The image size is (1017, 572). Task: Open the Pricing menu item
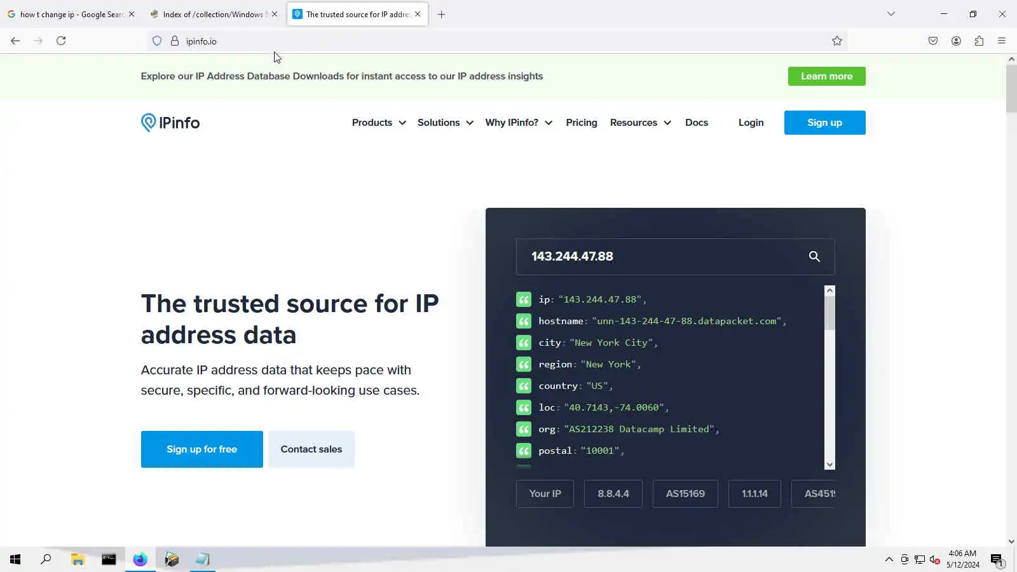click(x=582, y=123)
